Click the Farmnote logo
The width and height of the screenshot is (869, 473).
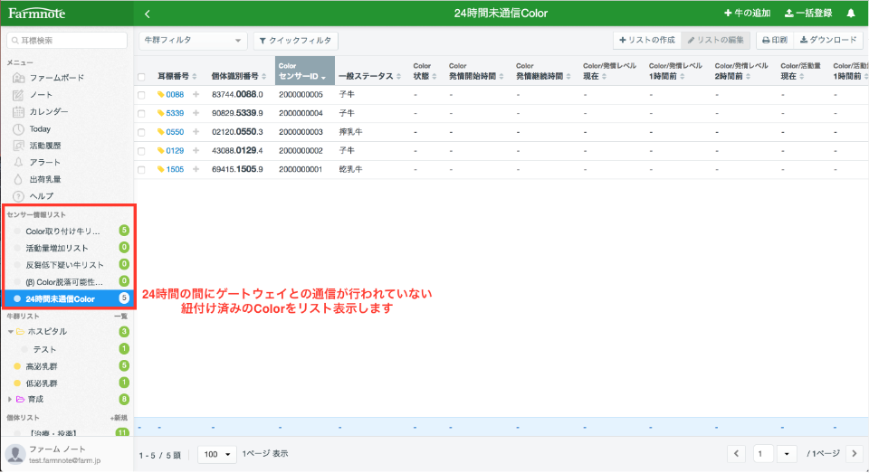click(x=36, y=14)
